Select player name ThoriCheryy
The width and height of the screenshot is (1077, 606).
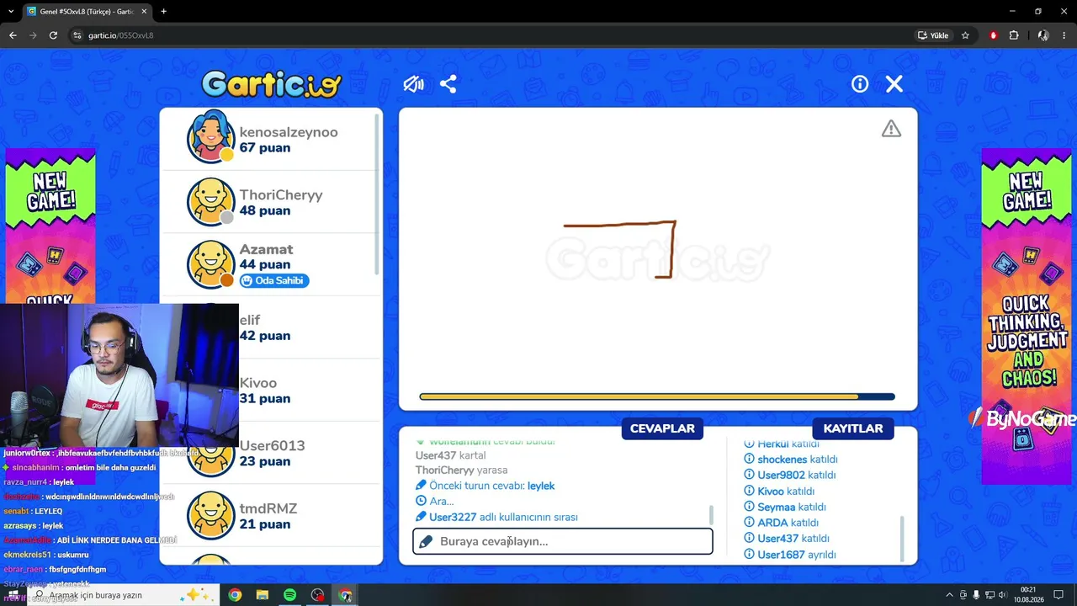pos(281,194)
